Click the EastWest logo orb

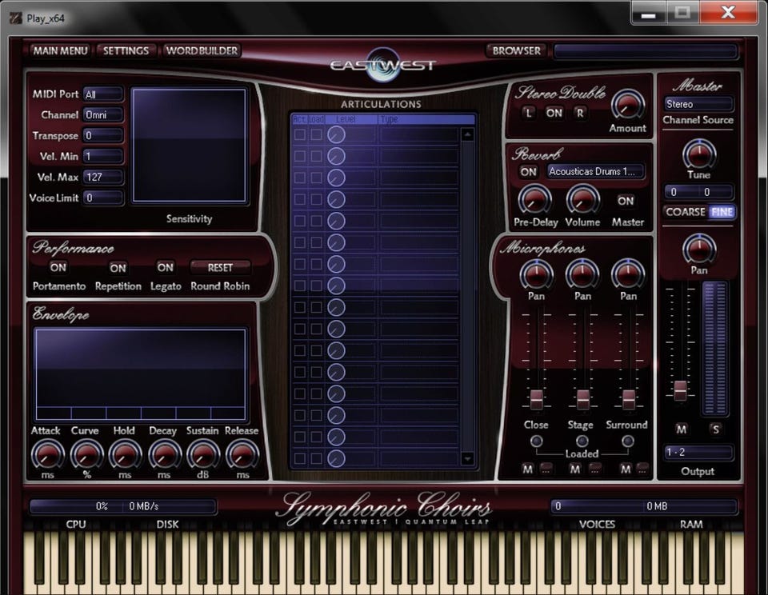coord(383,65)
